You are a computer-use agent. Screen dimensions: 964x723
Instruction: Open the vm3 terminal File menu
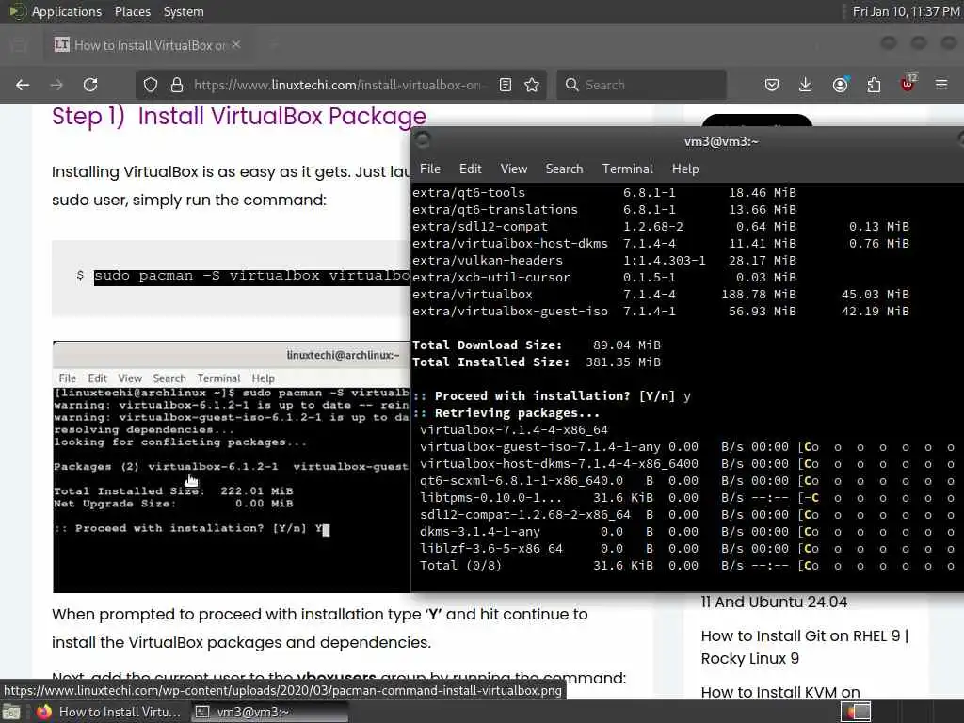click(x=429, y=169)
